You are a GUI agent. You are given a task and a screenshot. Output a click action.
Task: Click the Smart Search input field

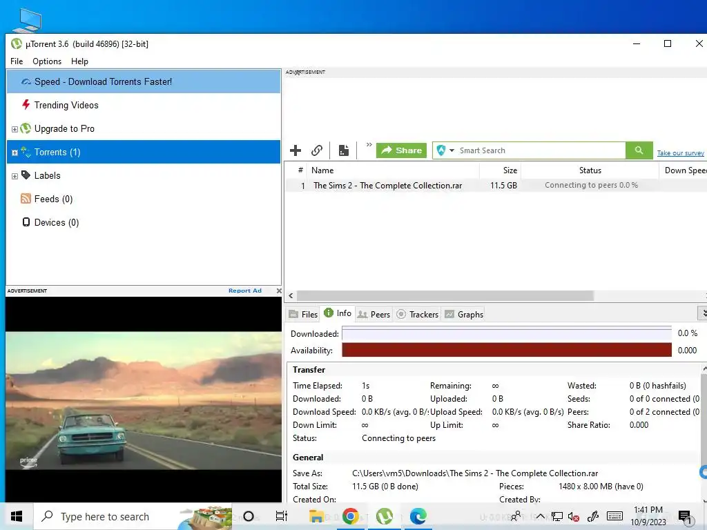tap(540, 150)
